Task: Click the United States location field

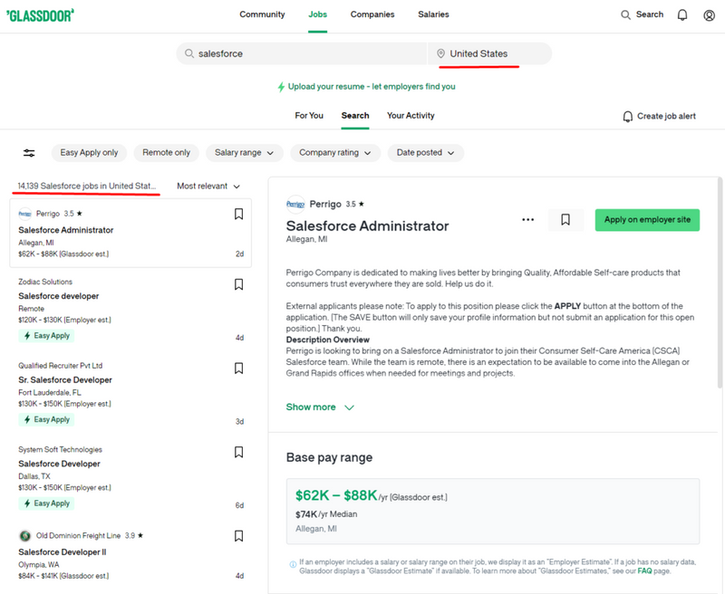Action: [x=489, y=53]
